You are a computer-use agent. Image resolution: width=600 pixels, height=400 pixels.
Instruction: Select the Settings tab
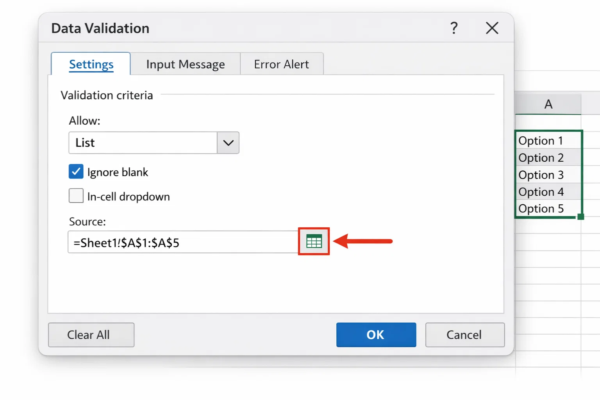tap(91, 64)
